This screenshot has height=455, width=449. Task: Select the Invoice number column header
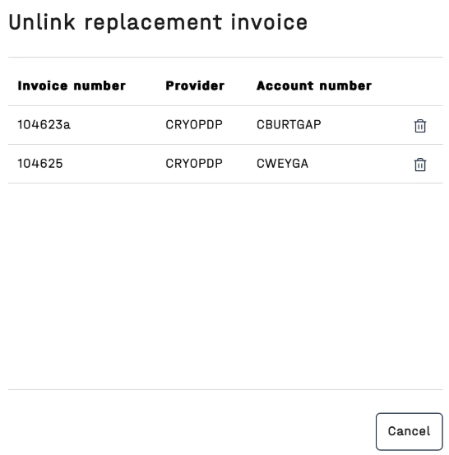[72, 86]
